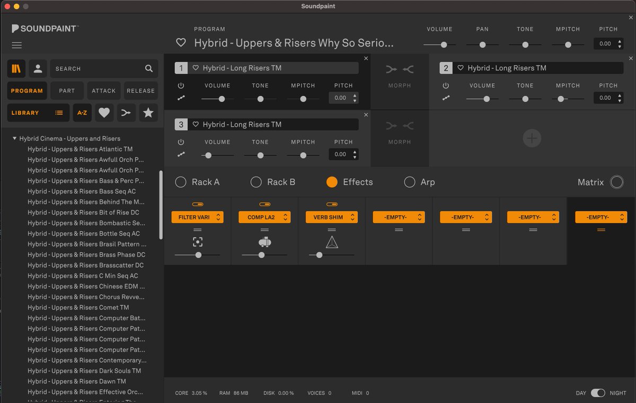Image resolution: width=636 pixels, height=403 pixels.
Task: Toggle power of part 3
Action: [x=181, y=142]
